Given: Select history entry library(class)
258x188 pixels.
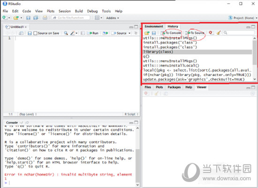Looking at the screenshot, I should [x=197, y=52].
